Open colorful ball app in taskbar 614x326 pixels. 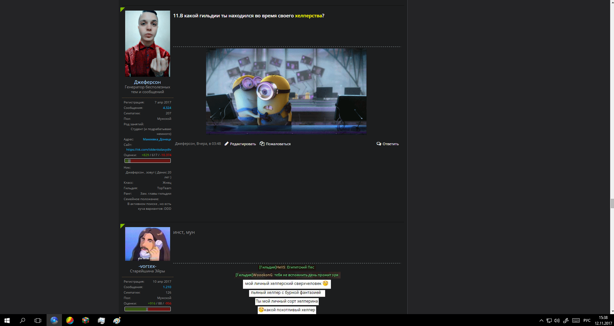pyautogui.click(x=70, y=320)
